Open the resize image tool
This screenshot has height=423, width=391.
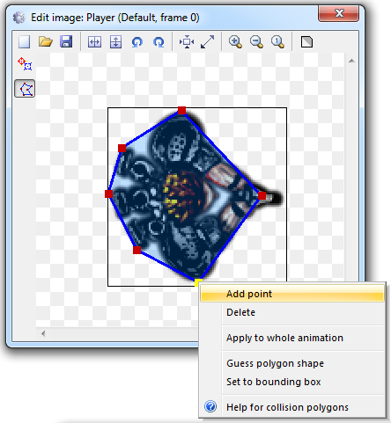click(208, 41)
